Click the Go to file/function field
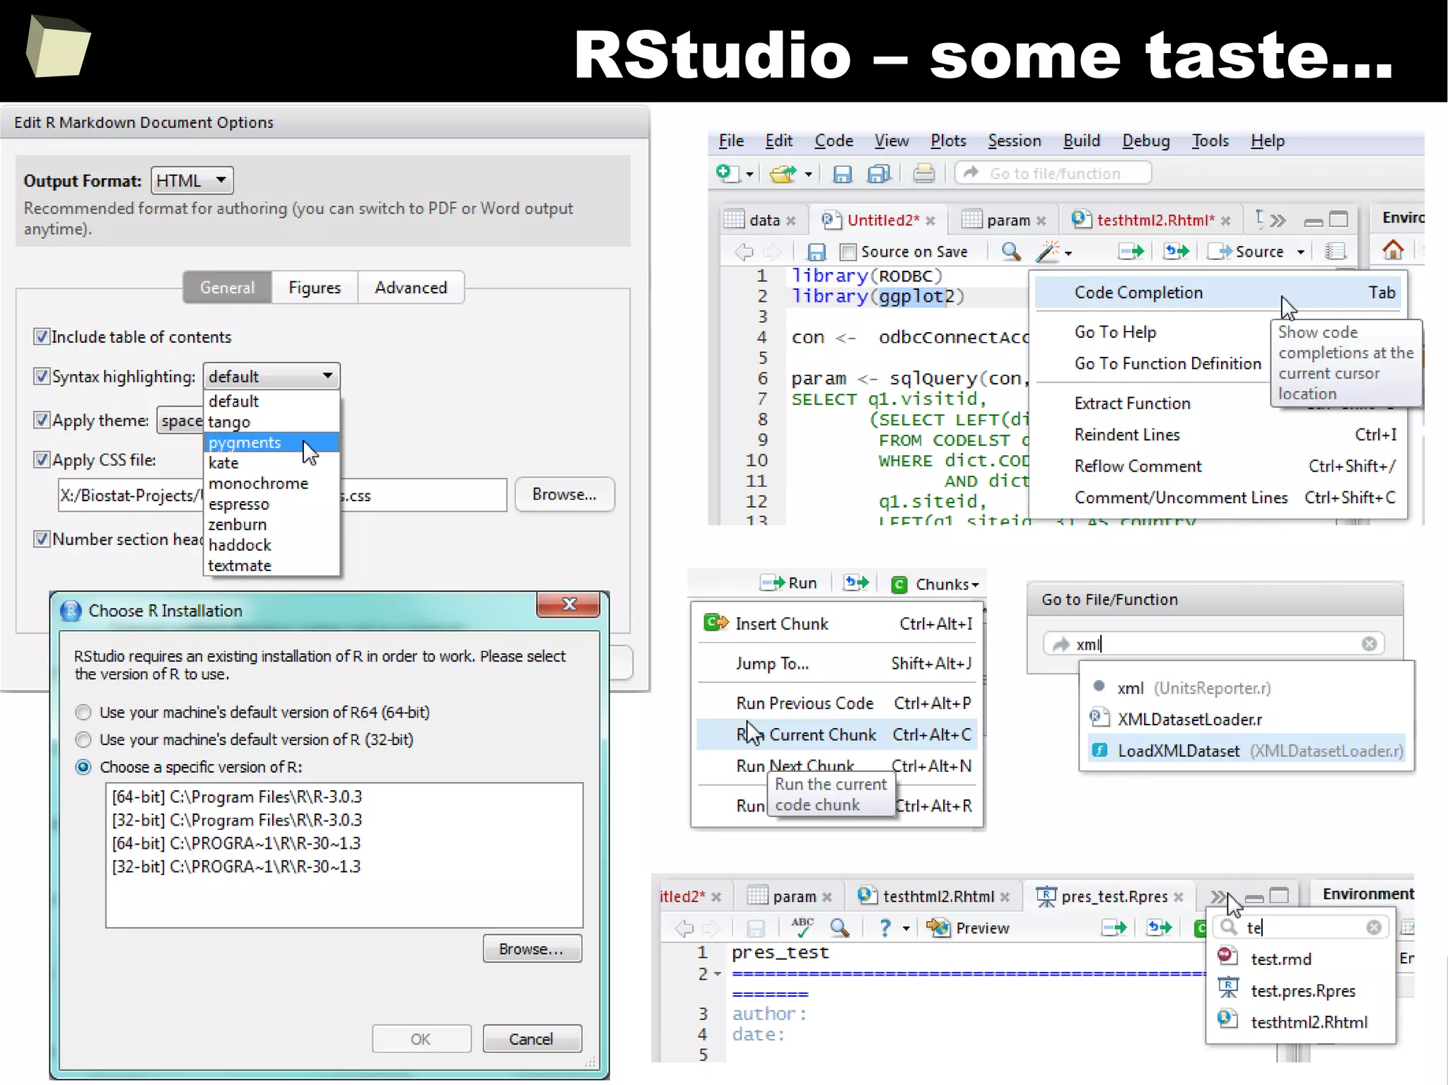 coord(1053,173)
